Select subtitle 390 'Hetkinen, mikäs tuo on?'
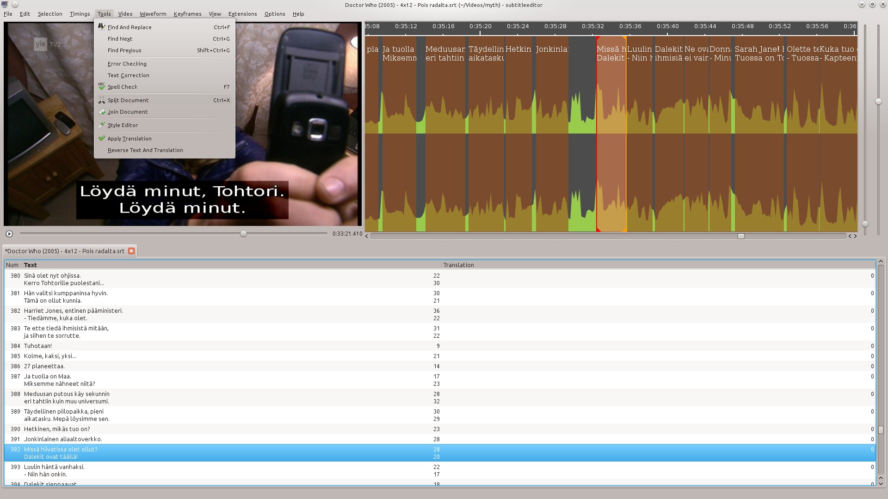The width and height of the screenshot is (888, 499). click(440, 429)
